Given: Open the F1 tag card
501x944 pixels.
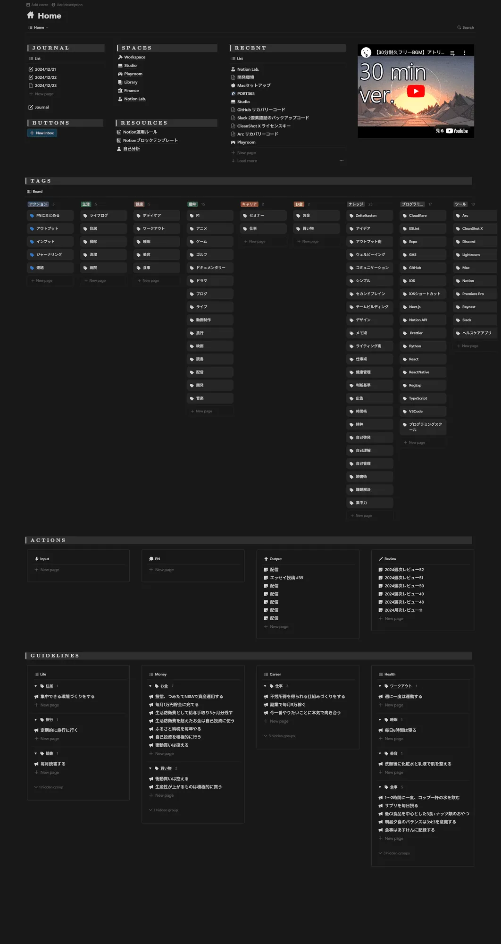Looking at the screenshot, I should coord(210,216).
